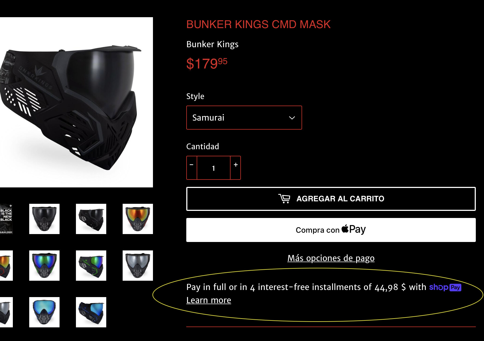Select the side-view black mask thumbnail

[x=91, y=219]
